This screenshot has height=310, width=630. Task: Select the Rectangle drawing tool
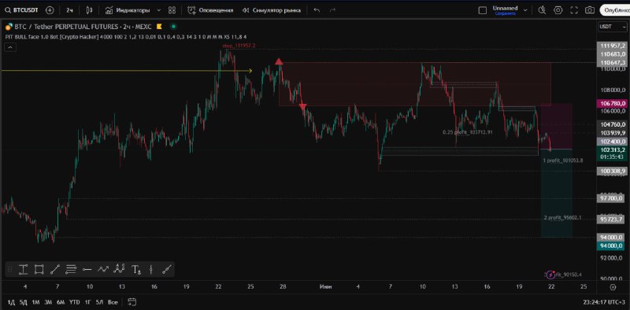click(39, 269)
